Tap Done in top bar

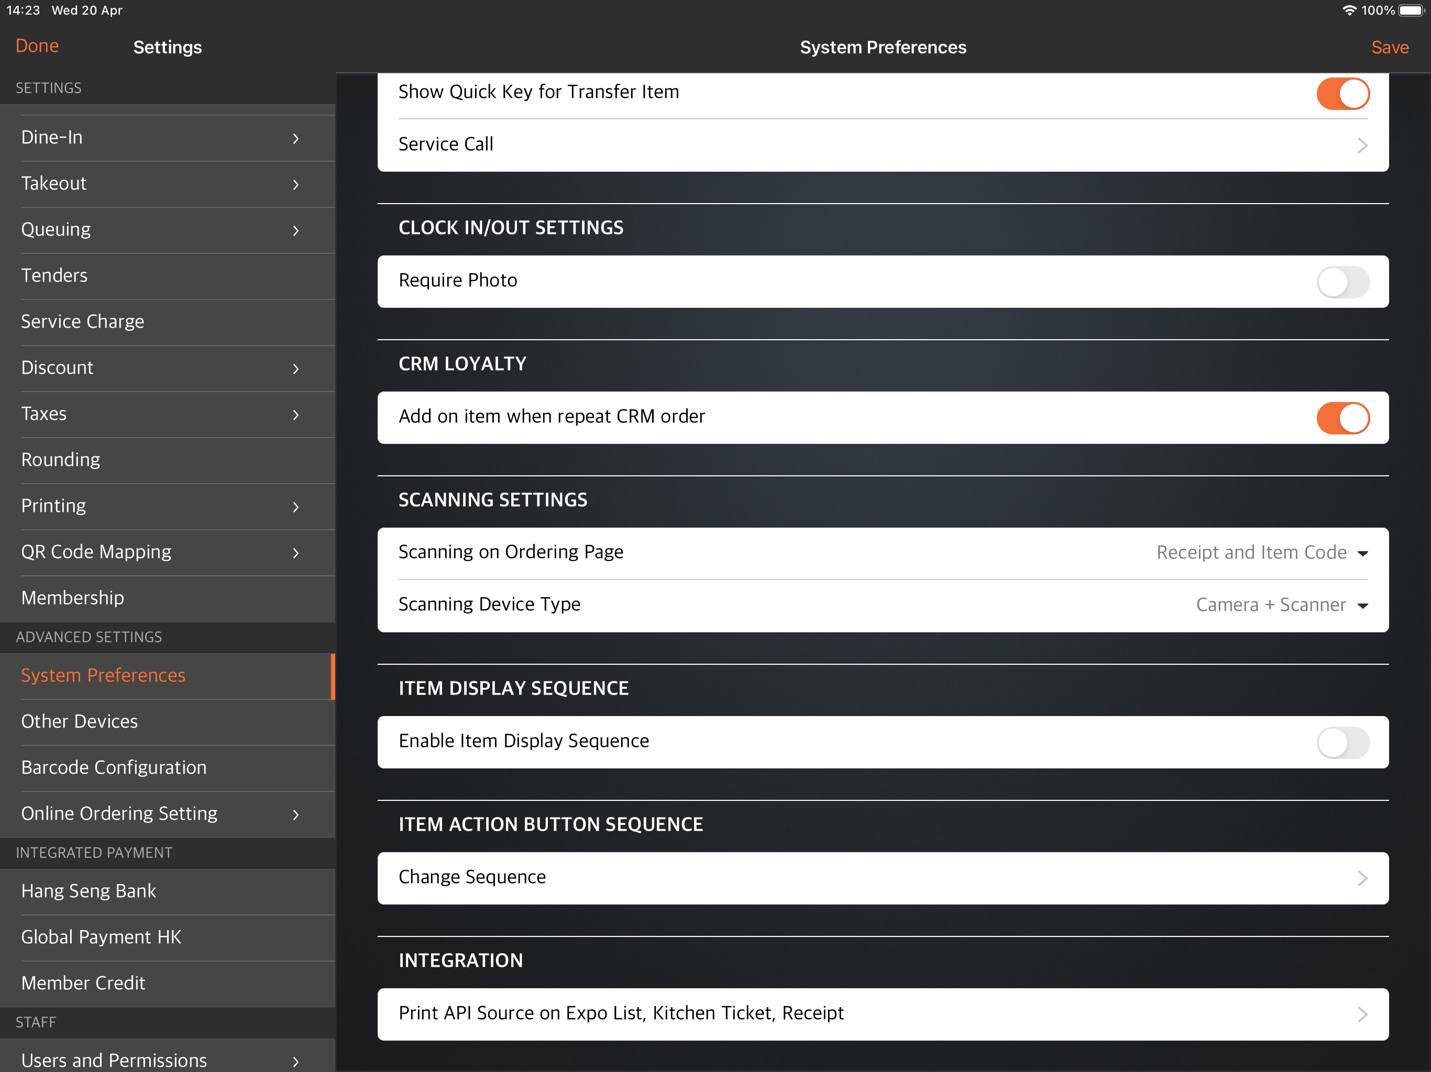click(37, 46)
